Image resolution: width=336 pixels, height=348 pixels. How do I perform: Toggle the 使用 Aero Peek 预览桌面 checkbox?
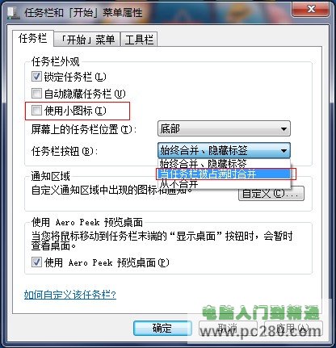pyautogui.click(x=36, y=262)
